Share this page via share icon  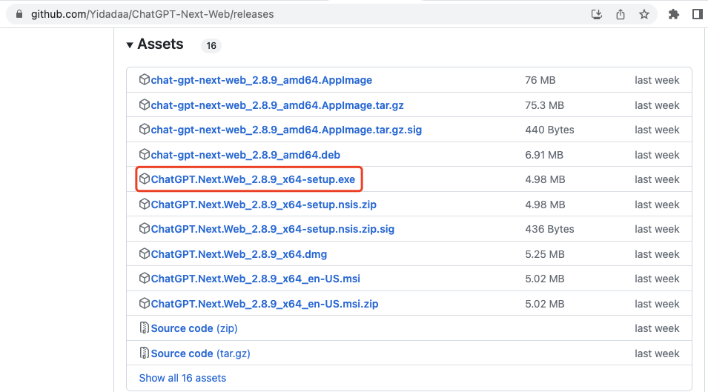[621, 14]
